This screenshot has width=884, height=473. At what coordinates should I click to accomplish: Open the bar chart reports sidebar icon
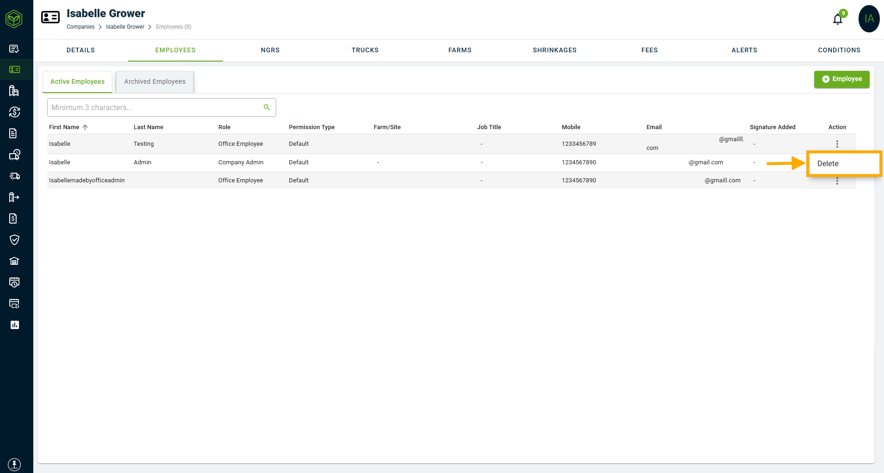click(14, 325)
